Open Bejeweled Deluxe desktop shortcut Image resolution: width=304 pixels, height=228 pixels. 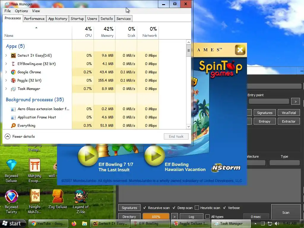(12, 171)
